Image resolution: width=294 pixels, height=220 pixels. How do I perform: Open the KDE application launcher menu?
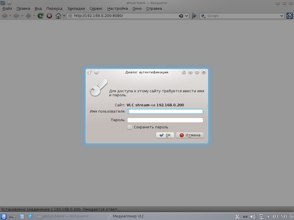pyautogui.click(x=4, y=217)
